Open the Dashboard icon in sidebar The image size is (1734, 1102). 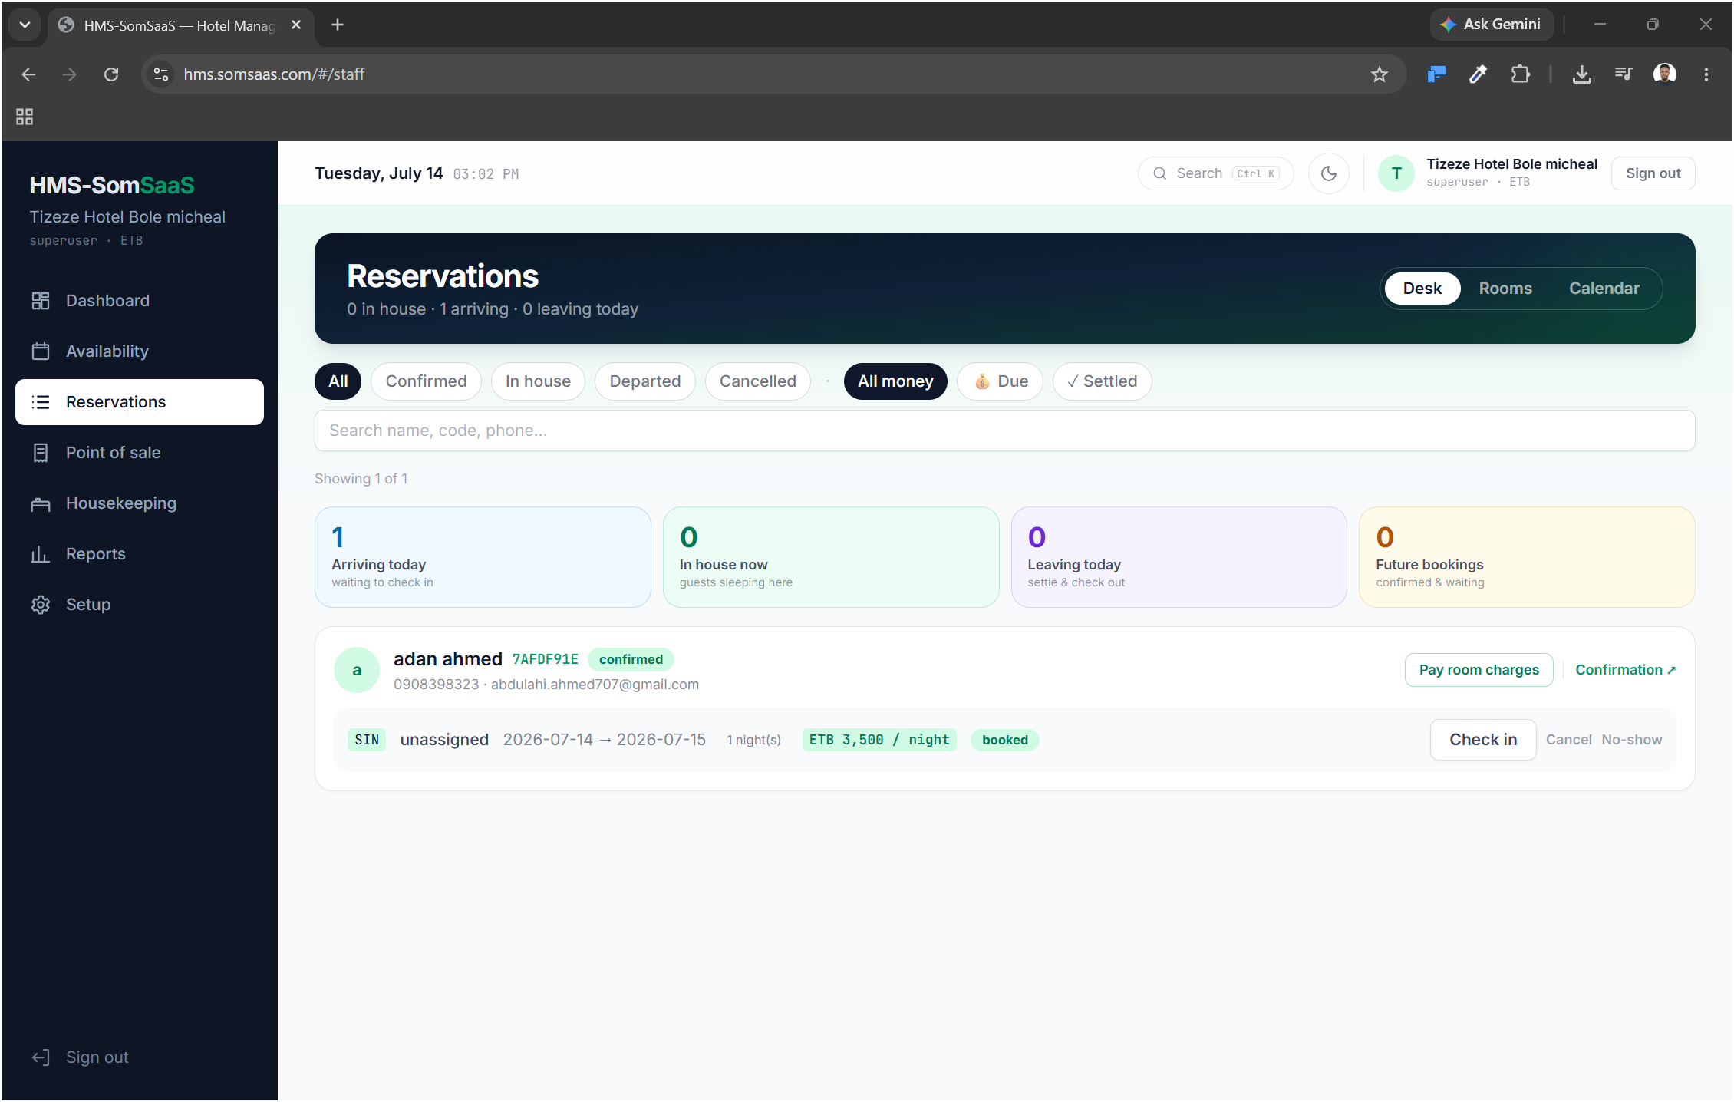[41, 301]
